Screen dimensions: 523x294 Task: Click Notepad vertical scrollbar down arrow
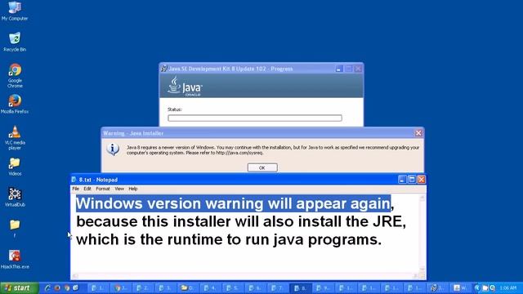tap(422, 269)
